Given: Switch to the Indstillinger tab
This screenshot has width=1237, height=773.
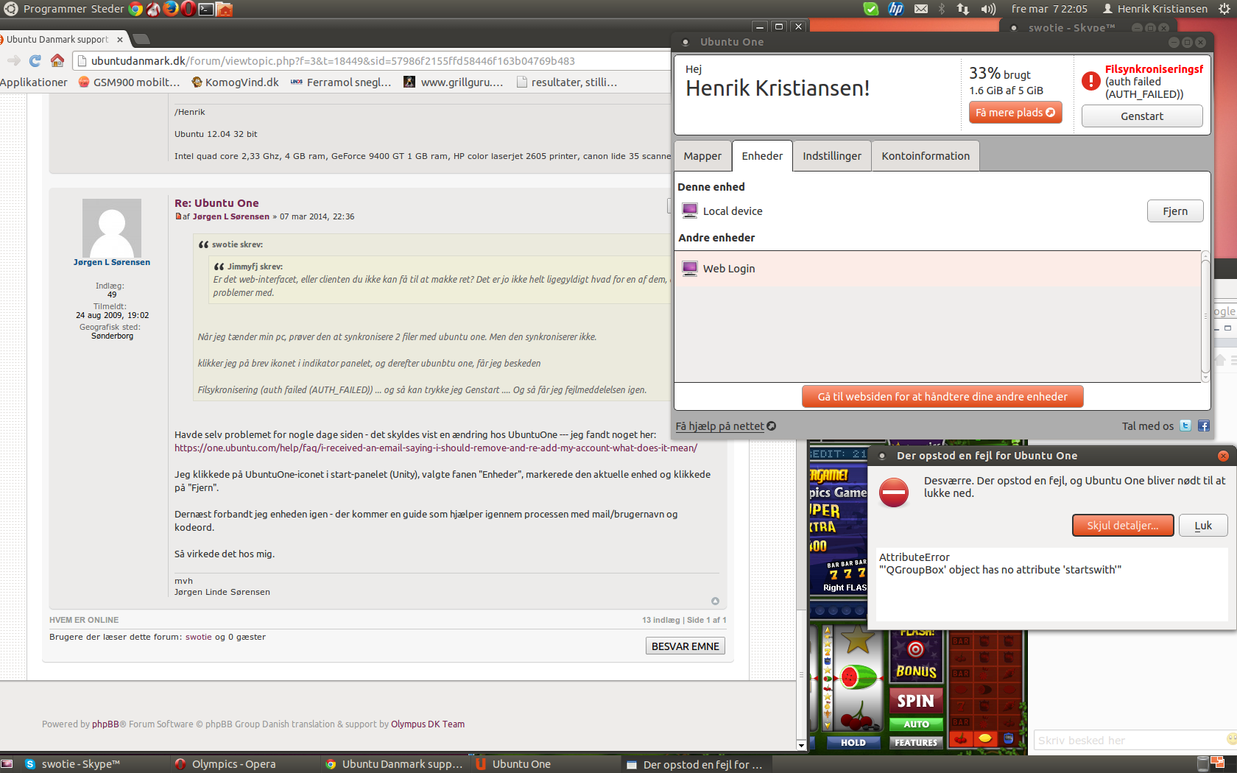Looking at the screenshot, I should (x=832, y=156).
